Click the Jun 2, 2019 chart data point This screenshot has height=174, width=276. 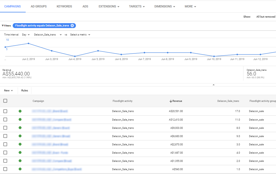[x=28, y=44]
